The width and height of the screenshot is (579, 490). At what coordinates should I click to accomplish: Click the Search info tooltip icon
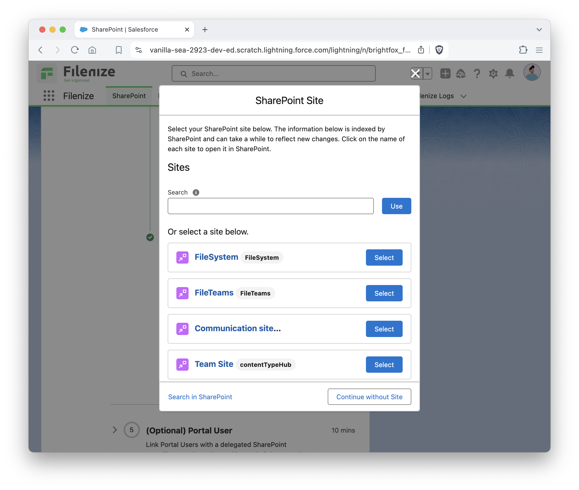point(196,192)
